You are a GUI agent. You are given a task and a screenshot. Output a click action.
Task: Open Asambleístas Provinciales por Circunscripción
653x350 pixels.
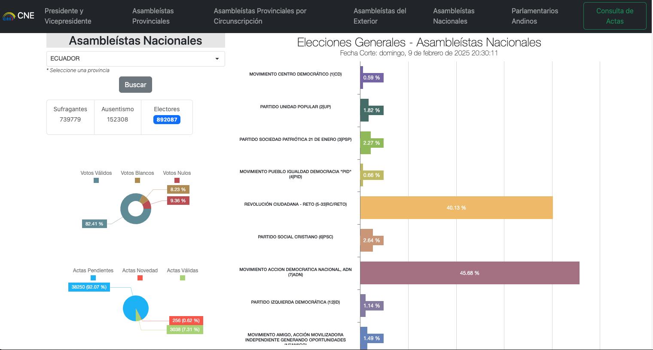click(260, 16)
